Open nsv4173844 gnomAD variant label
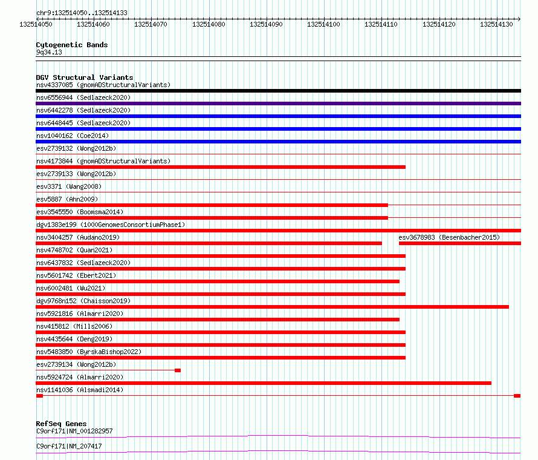The width and height of the screenshot is (538, 460). click(x=103, y=161)
